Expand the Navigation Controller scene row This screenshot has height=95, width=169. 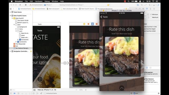tap(10, 51)
